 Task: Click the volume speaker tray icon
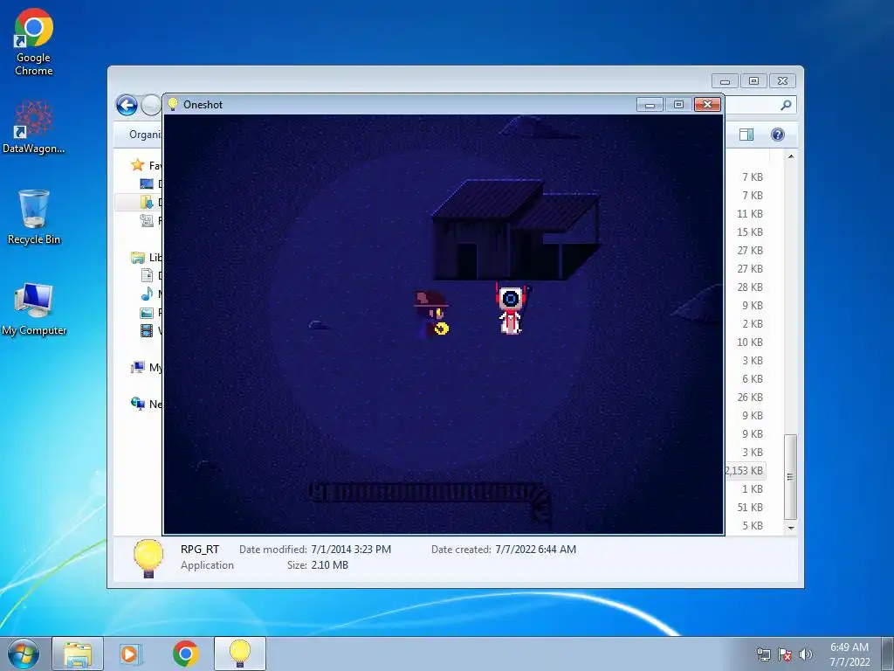(x=806, y=654)
